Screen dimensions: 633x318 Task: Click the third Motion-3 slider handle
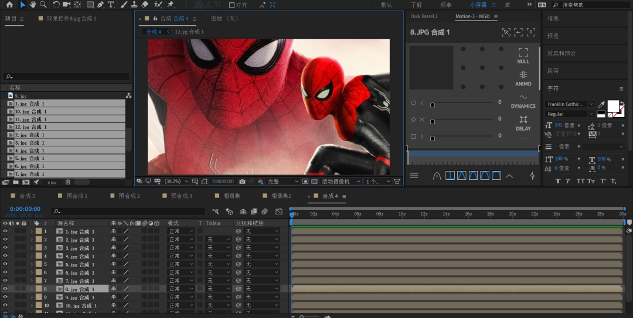(x=433, y=138)
